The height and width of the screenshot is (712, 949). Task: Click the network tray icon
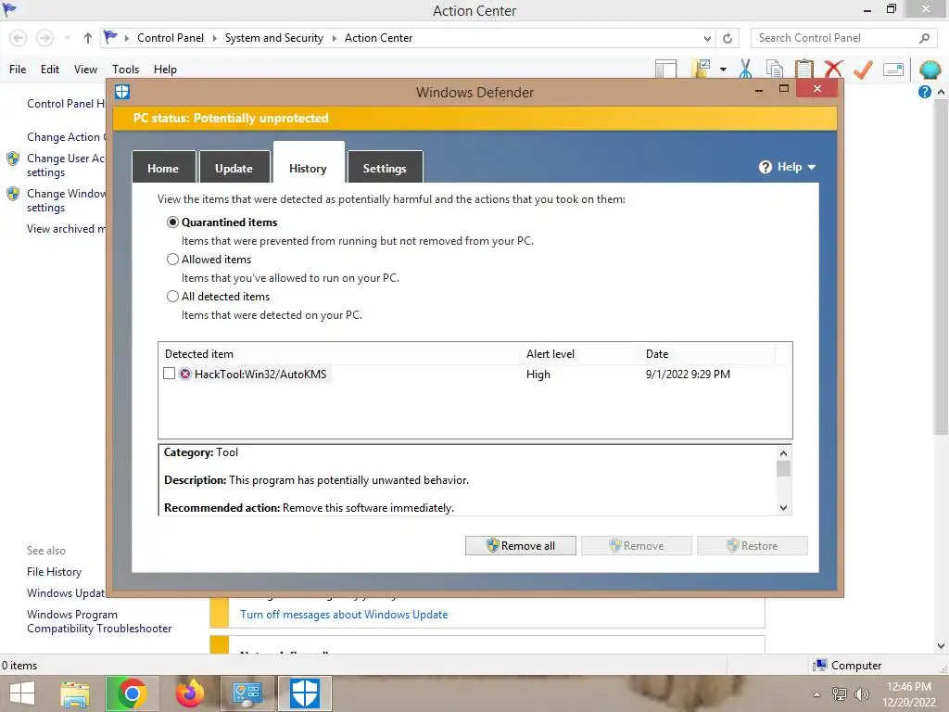(840, 694)
